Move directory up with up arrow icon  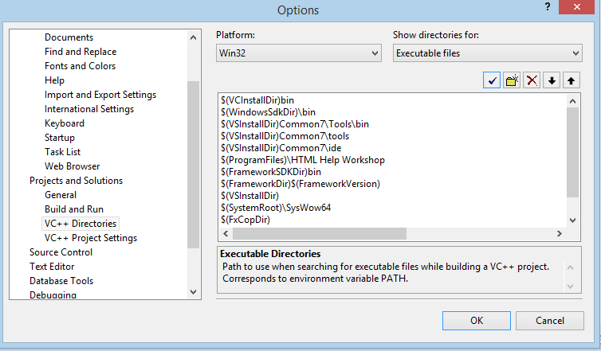[571, 80]
